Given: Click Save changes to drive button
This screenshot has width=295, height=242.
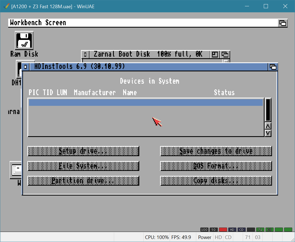Looking at the screenshot, I should pos(216,151).
